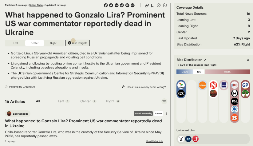Share the article on Reddit
253x146 pixels.
(x=122, y=5)
